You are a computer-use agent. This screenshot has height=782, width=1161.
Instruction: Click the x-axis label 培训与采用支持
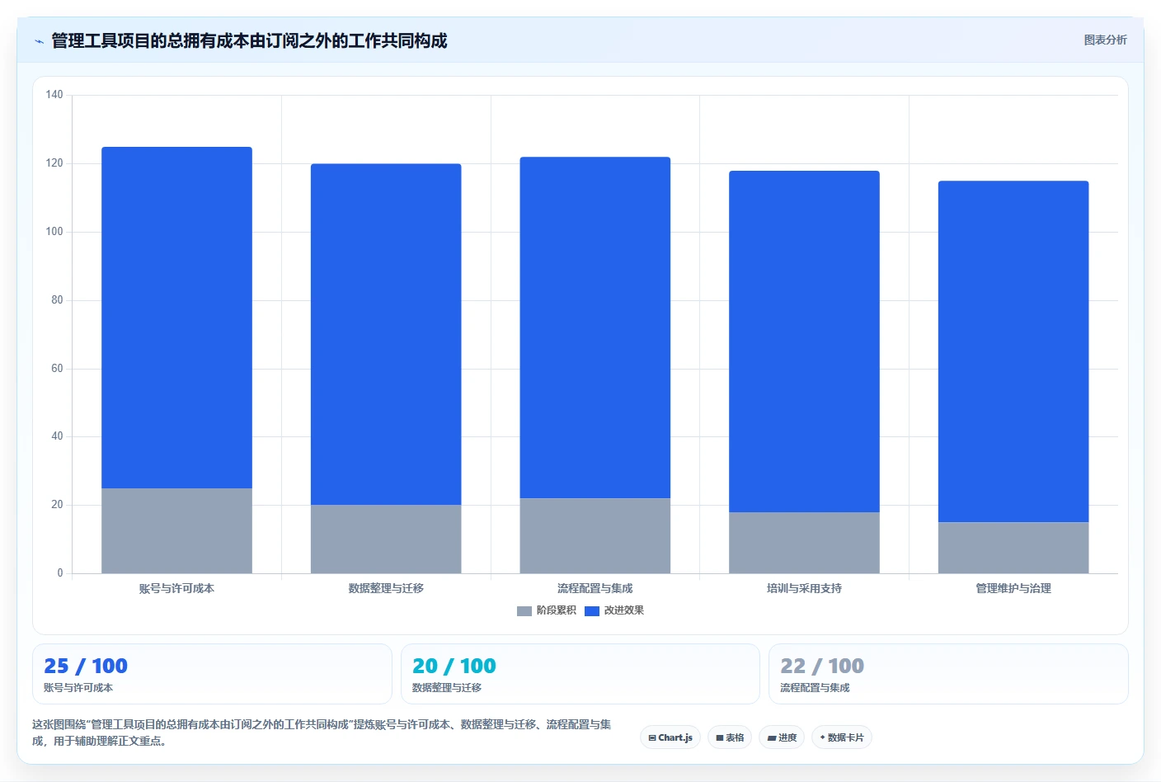tap(804, 588)
